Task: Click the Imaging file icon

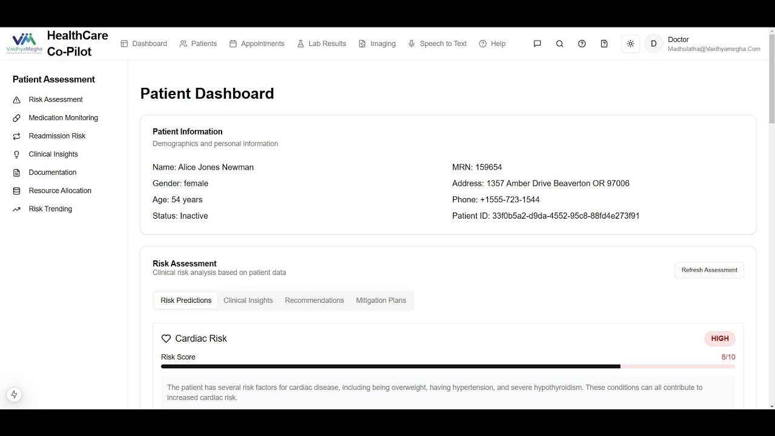Action: coord(362,44)
